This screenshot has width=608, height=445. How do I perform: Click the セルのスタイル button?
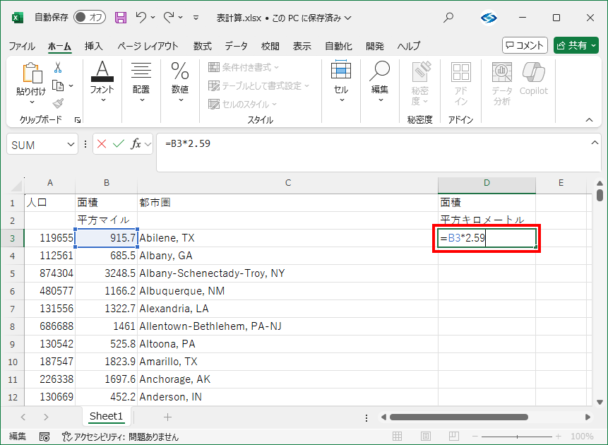click(x=242, y=104)
